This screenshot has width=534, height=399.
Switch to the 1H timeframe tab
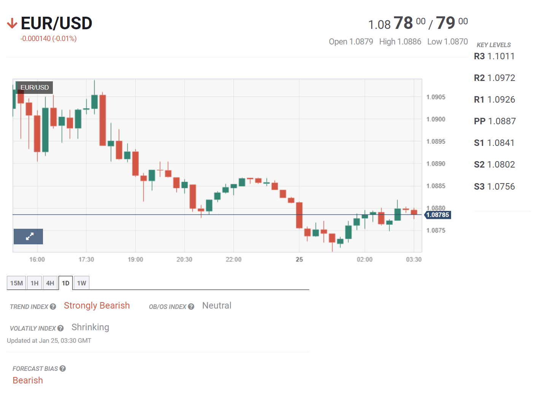click(34, 283)
